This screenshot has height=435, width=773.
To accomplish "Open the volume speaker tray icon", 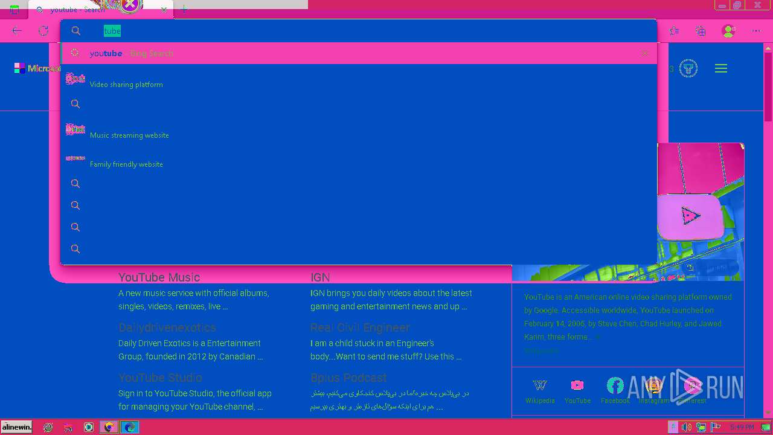I will coord(687,427).
